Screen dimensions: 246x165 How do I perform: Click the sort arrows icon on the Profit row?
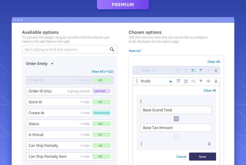193,81
